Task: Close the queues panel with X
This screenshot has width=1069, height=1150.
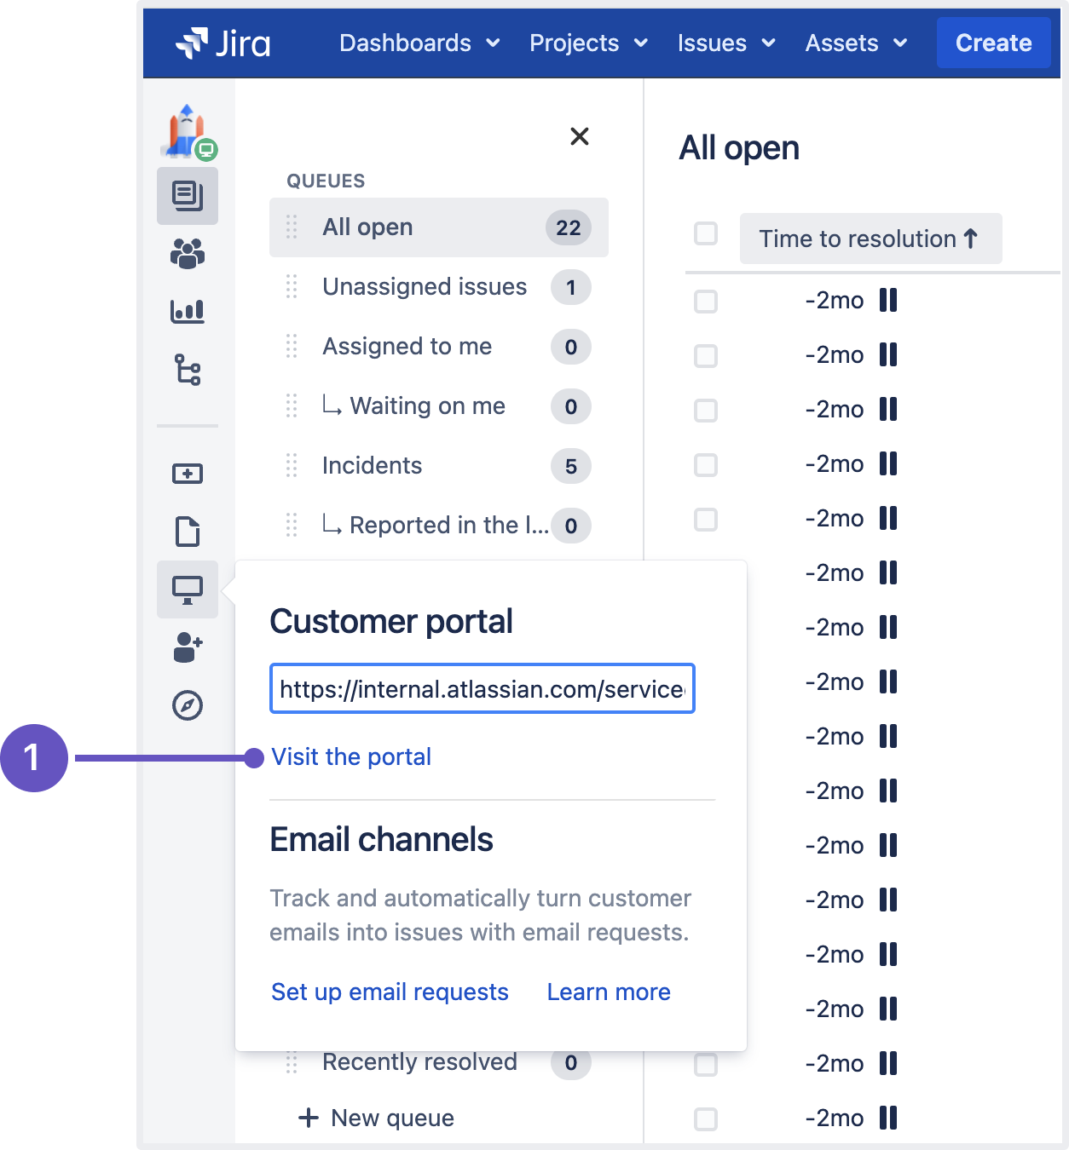Action: (x=580, y=136)
